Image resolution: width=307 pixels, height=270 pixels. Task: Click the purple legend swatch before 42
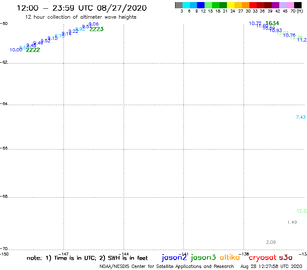point(275,5)
